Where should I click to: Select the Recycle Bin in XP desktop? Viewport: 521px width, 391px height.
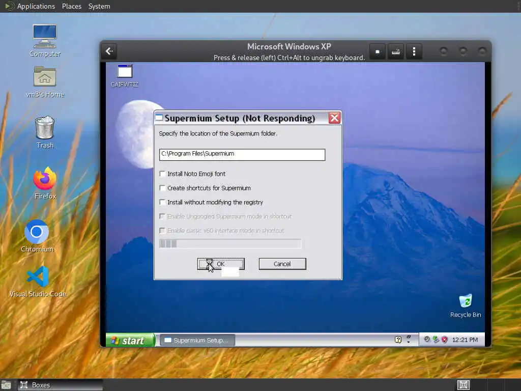466,305
